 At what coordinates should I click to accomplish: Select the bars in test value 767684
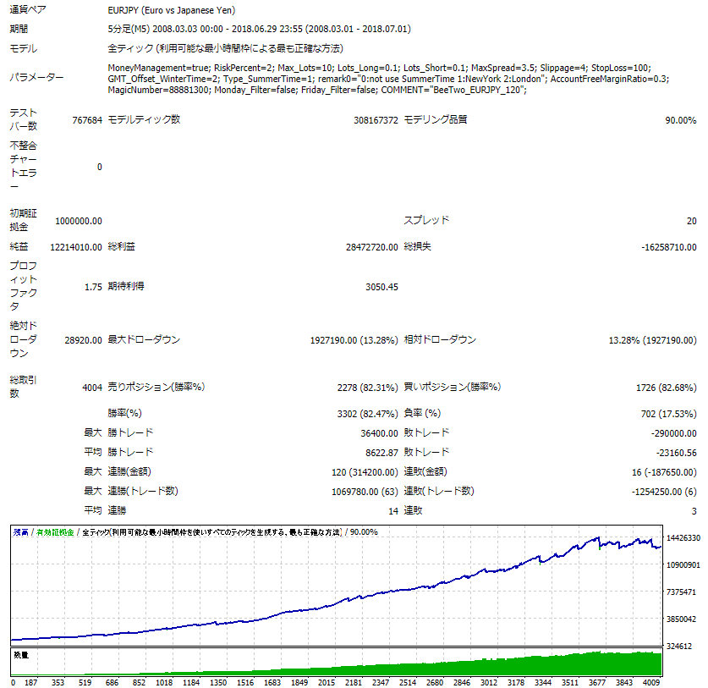pos(87,120)
